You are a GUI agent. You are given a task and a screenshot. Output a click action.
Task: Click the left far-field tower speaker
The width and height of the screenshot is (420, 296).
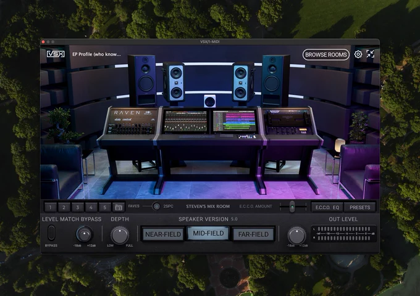point(141,80)
